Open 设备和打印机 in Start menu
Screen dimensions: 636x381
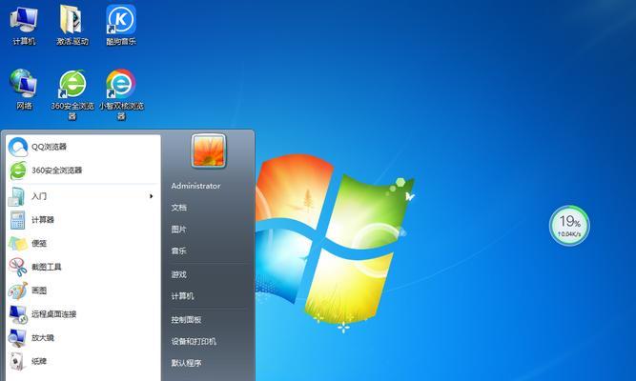tap(194, 341)
